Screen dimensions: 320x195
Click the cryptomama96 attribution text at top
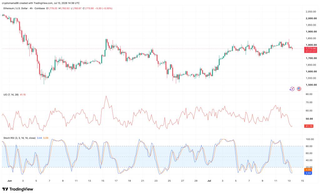[41, 3]
